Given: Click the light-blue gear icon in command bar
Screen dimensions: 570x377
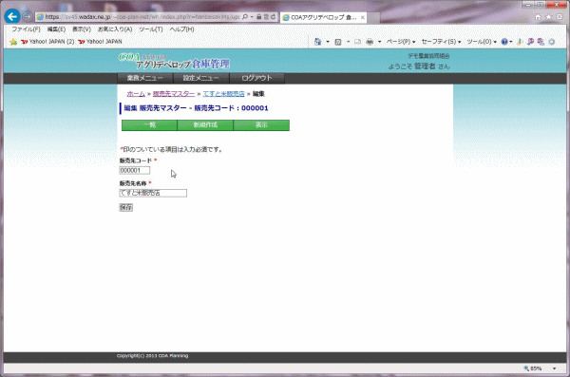Looking at the screenshot, I should click(551, 42).
